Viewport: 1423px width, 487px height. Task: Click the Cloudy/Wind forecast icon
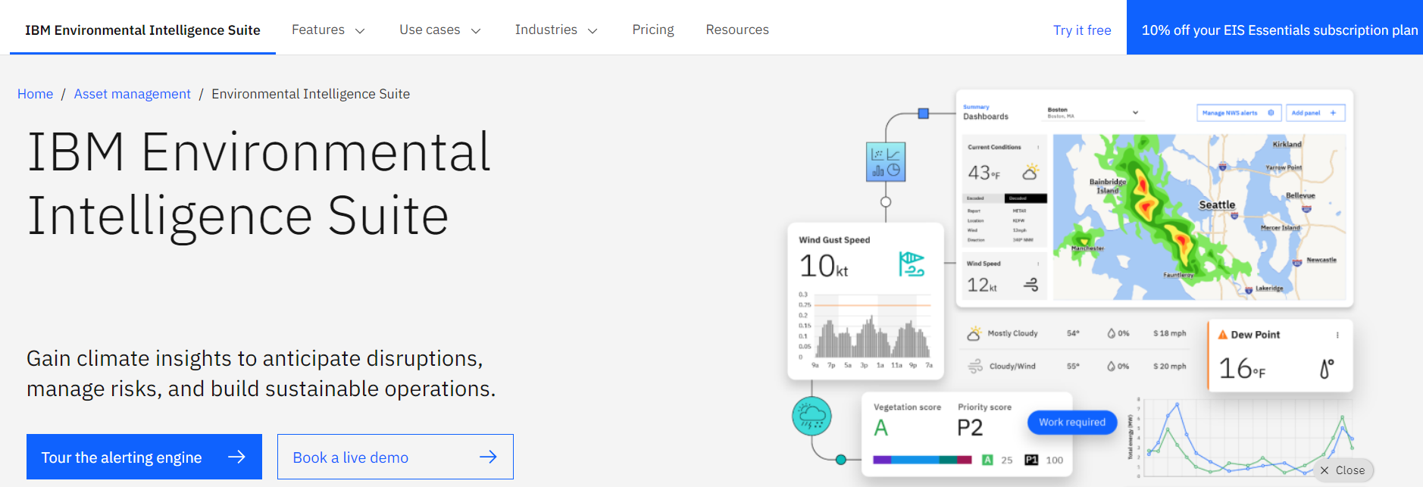pos(975,367)
